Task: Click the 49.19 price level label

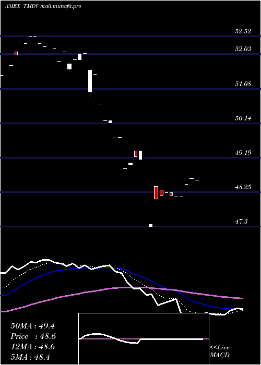Action: [243, 153]
